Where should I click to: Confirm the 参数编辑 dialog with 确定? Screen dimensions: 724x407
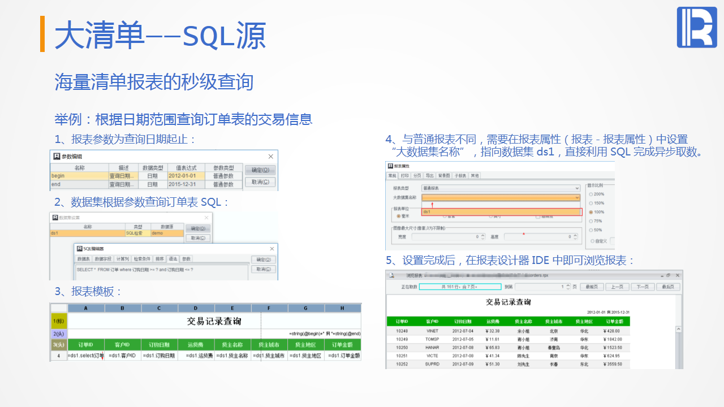click(x=260, y=170)
